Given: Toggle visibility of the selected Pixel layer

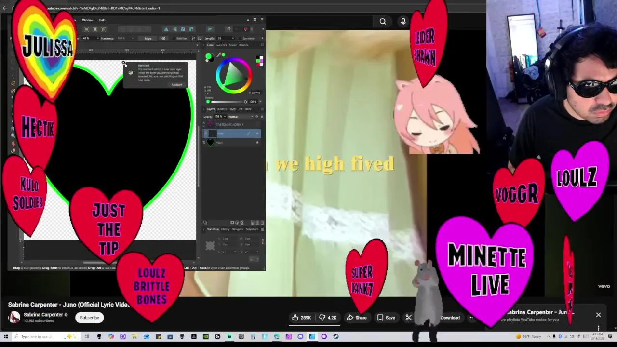Looking at the screenshot, I should click(x=257, y=133).
